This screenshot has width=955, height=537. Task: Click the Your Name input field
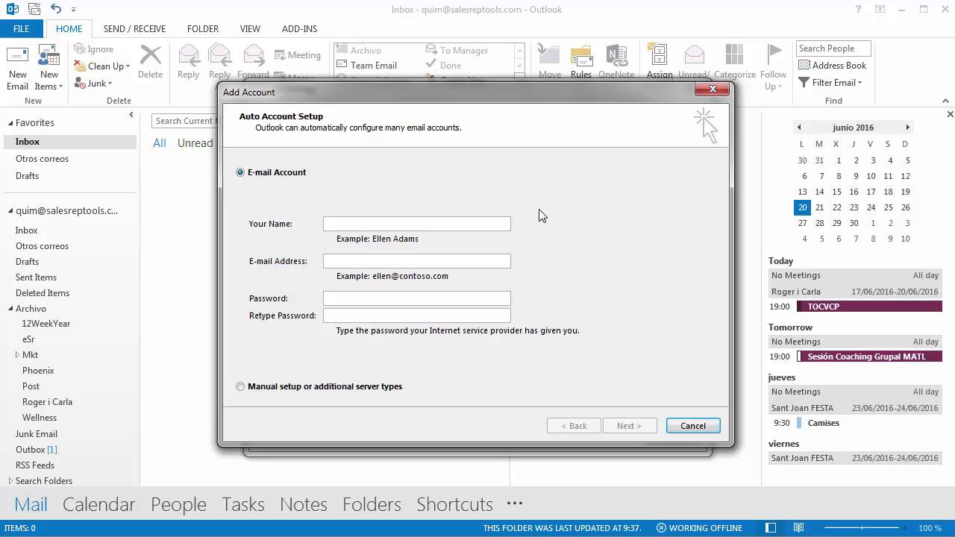(417, 224)
